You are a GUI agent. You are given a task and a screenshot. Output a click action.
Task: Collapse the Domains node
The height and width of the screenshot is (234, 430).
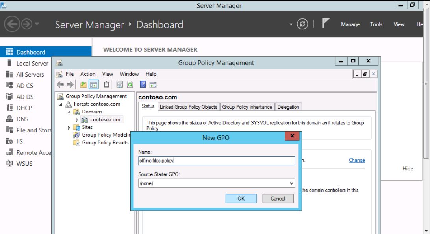(69, 112)
